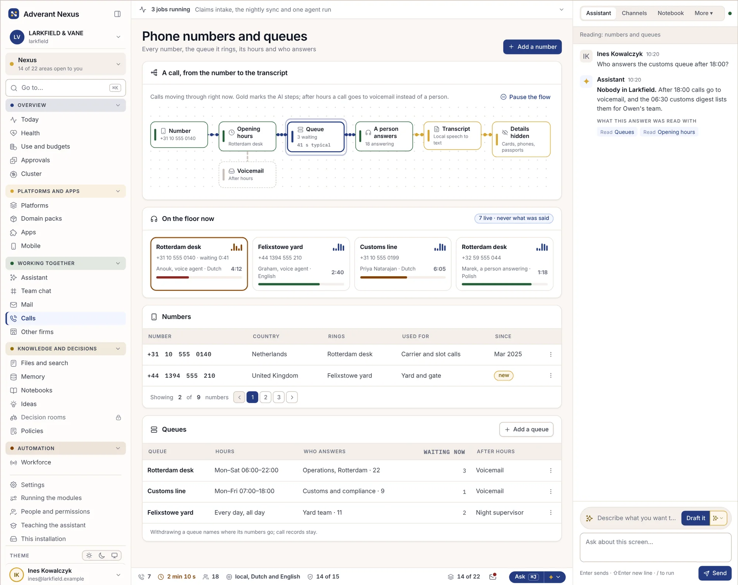Pause the flow

[525, 97]
